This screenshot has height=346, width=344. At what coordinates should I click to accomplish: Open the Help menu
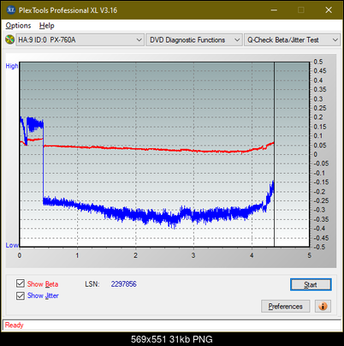pos(46,26)
